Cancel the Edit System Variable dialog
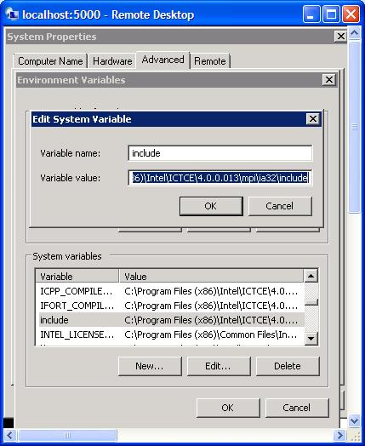 point(280,206)
